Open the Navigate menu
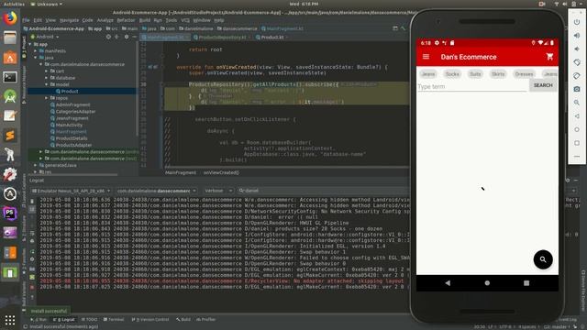This screenshot has height=330, width=587. pyautogui.click(x=70, y=20)
